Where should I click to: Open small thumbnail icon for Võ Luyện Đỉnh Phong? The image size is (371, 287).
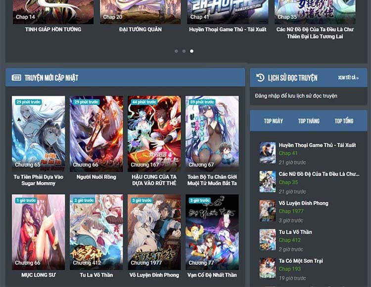click(268, 211)
